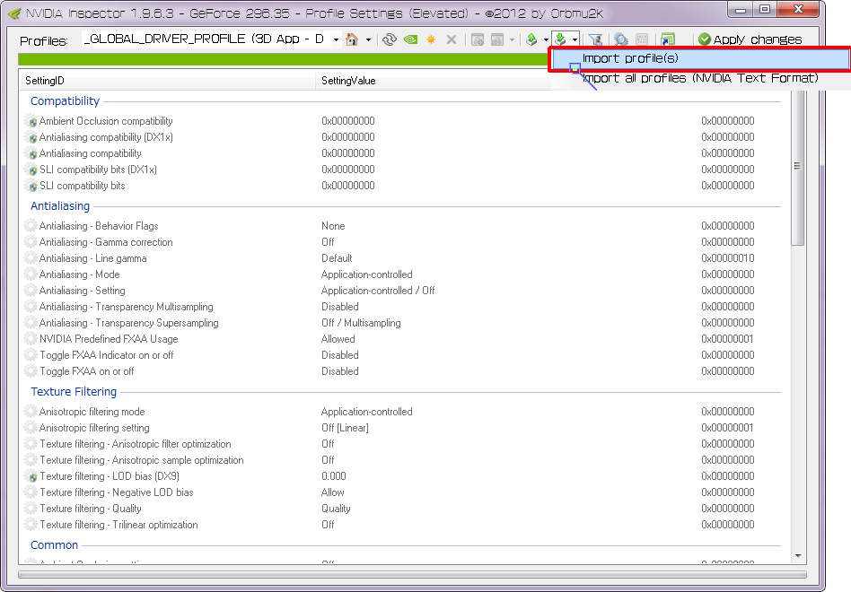Select the Anisotropic filtering setting row name
Viewport: 851px width, 592px height.
pos(94,428)
